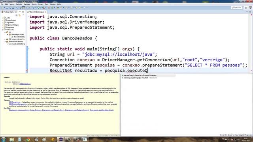Choose executeQuery(String sql) proposal from Statement
Viewport: 253px width, 142px height.
pos(140,78)
